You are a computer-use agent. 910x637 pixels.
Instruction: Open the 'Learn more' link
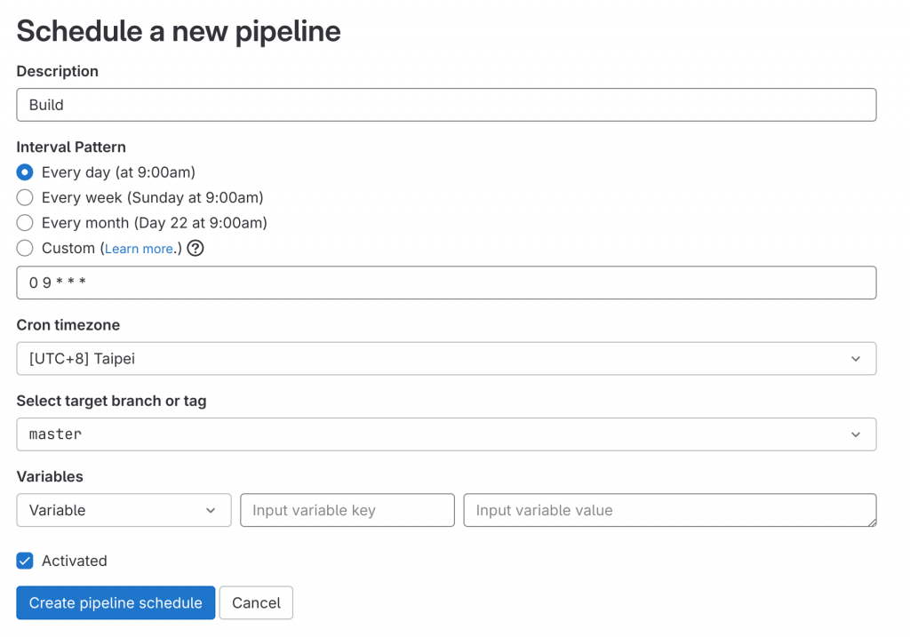tap(140, 249)
